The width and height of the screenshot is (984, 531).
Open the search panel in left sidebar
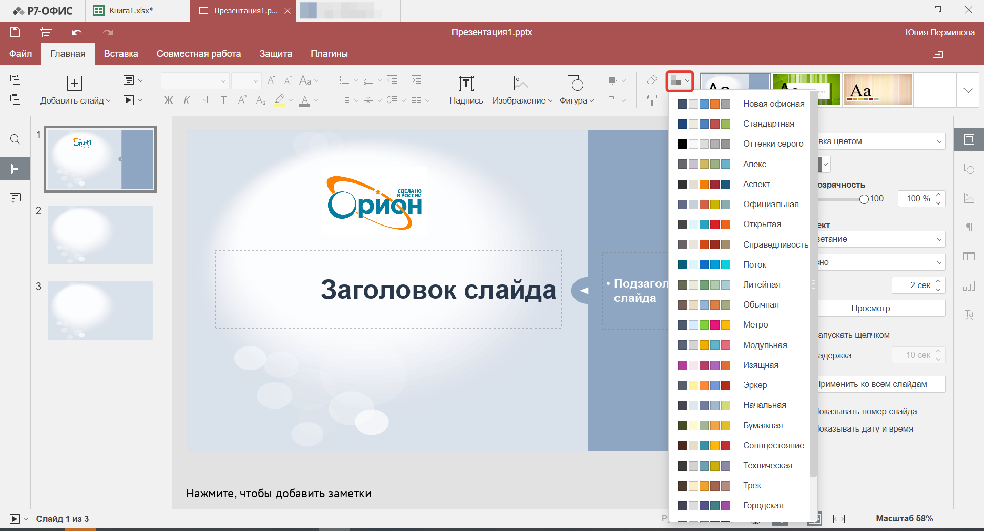pos(15,139)
